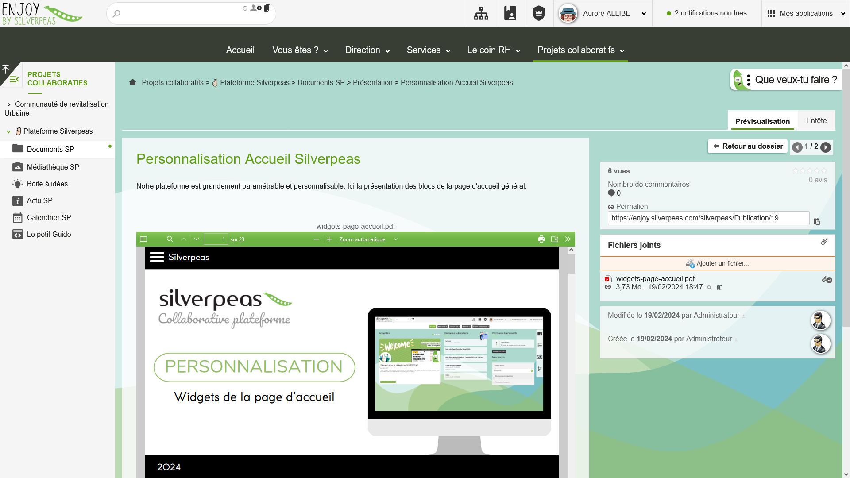The image size is (850, 478).
Task: Open Médiathèque SP in sidebar
Action: (x=53, y=167)
